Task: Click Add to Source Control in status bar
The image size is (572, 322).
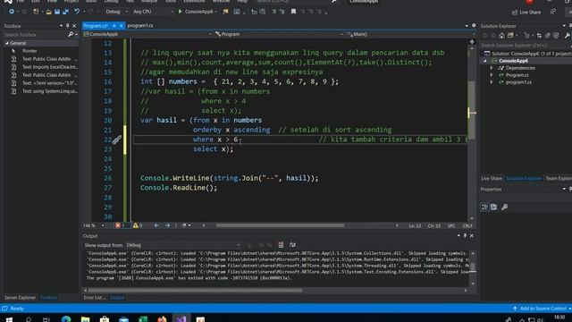Action: pyautogui.click(x=543, y=309)
